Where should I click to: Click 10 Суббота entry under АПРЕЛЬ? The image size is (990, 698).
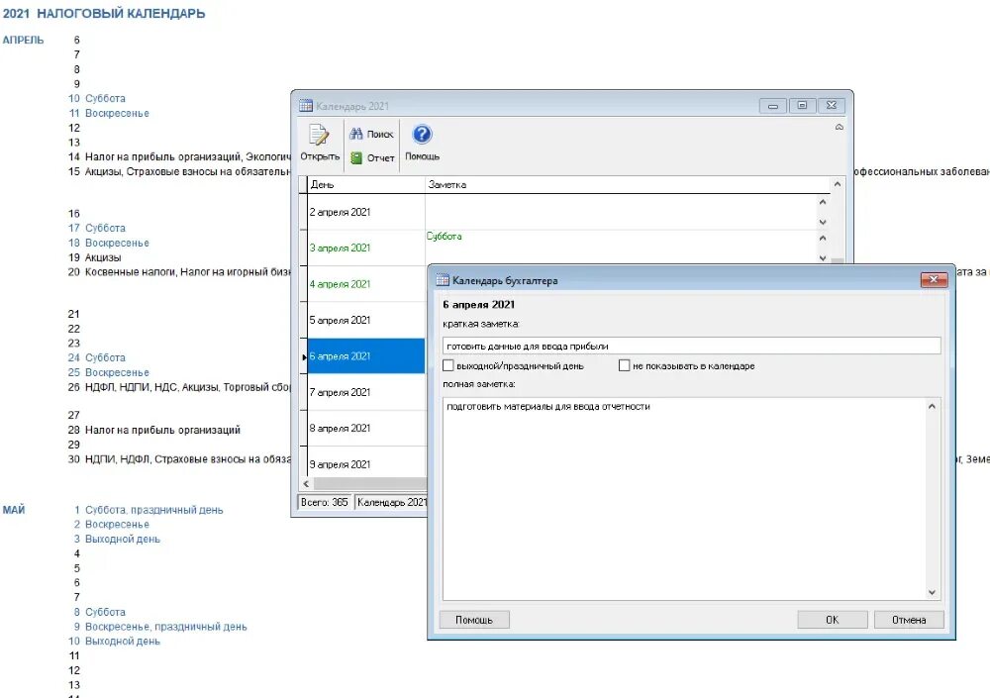tap(97, 99)
